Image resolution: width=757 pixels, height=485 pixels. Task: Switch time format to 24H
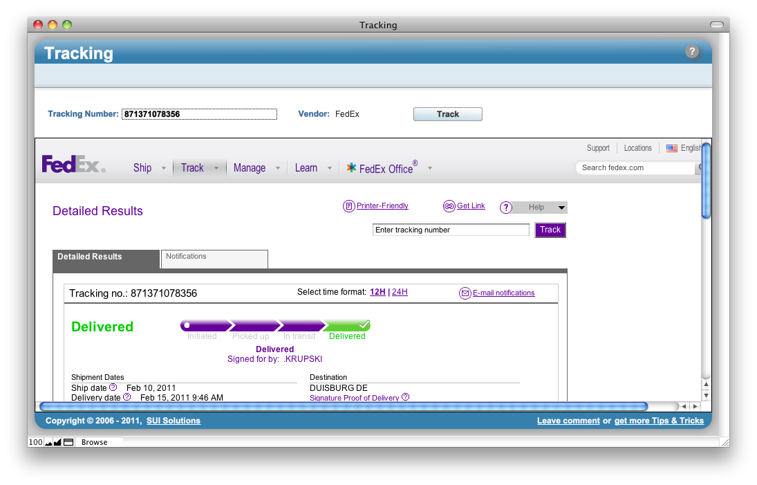coord(400,292)
